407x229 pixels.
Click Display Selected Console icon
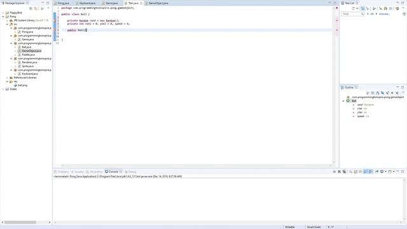coord(382,172)
